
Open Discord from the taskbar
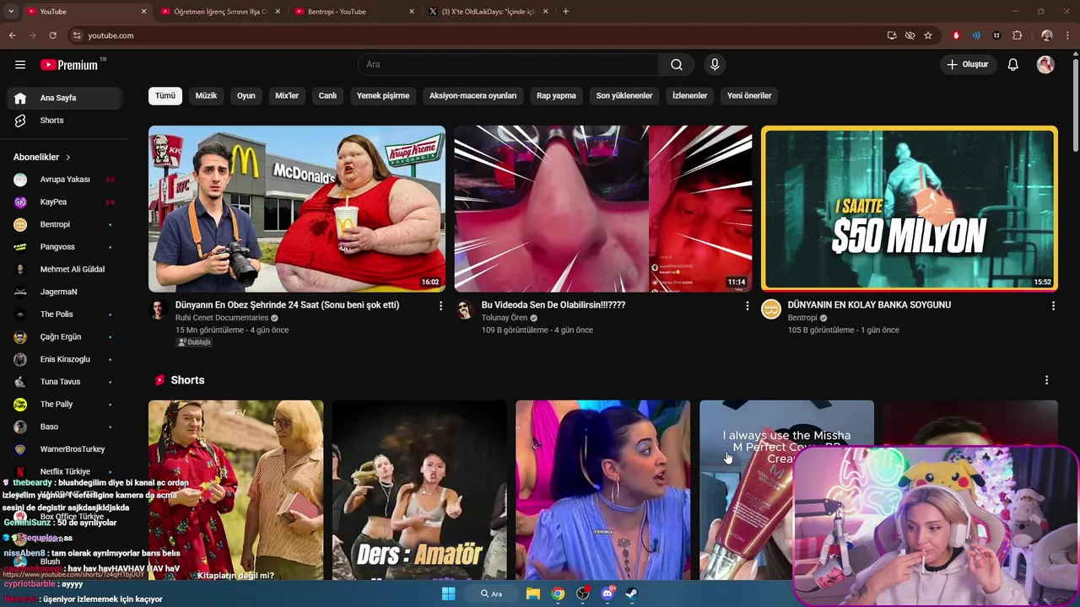pos(607,594)
